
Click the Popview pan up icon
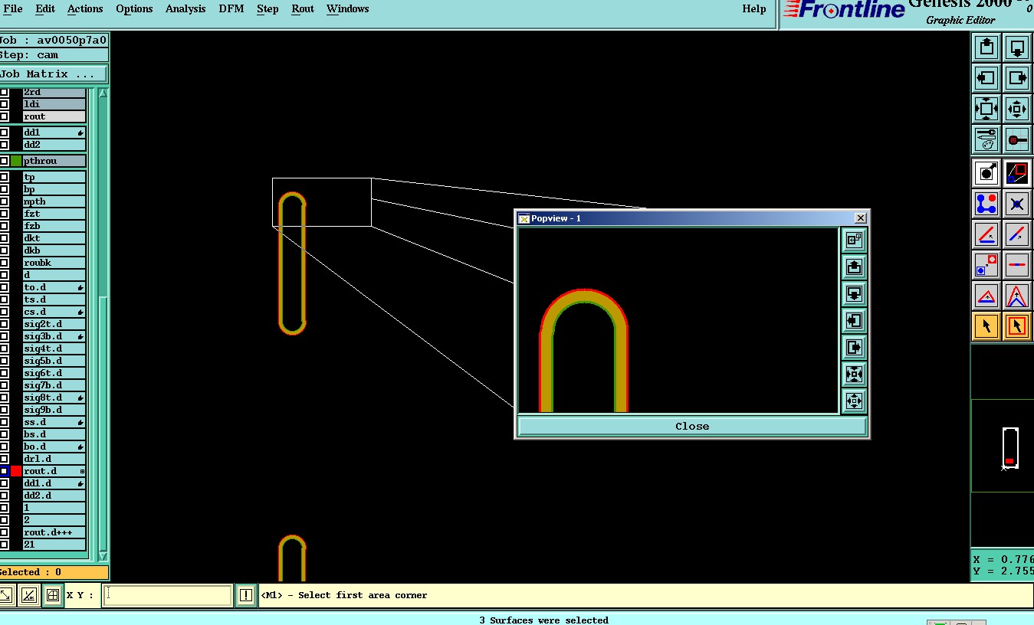tap(854, 267)
